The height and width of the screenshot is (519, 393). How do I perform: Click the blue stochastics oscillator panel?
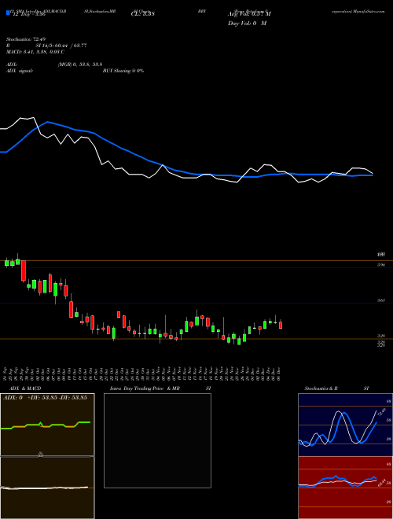tap(345, 425)
